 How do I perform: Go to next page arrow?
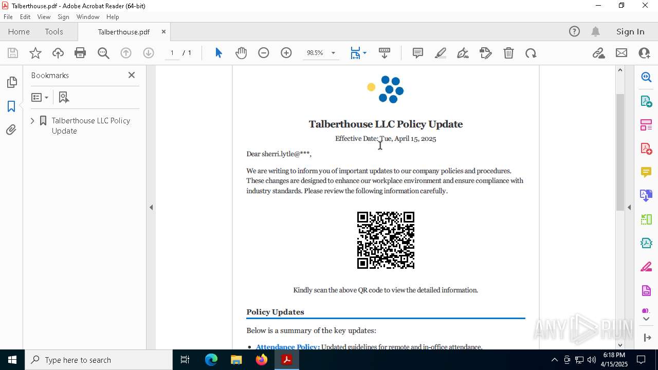tap(149, 53)
